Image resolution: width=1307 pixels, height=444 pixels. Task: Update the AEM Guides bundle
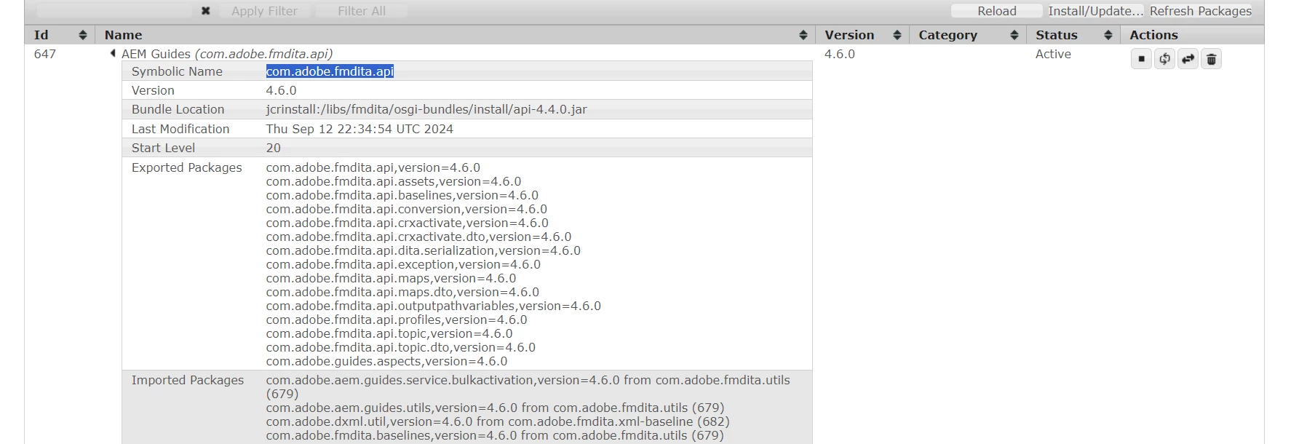click(x=1188, y=59)
